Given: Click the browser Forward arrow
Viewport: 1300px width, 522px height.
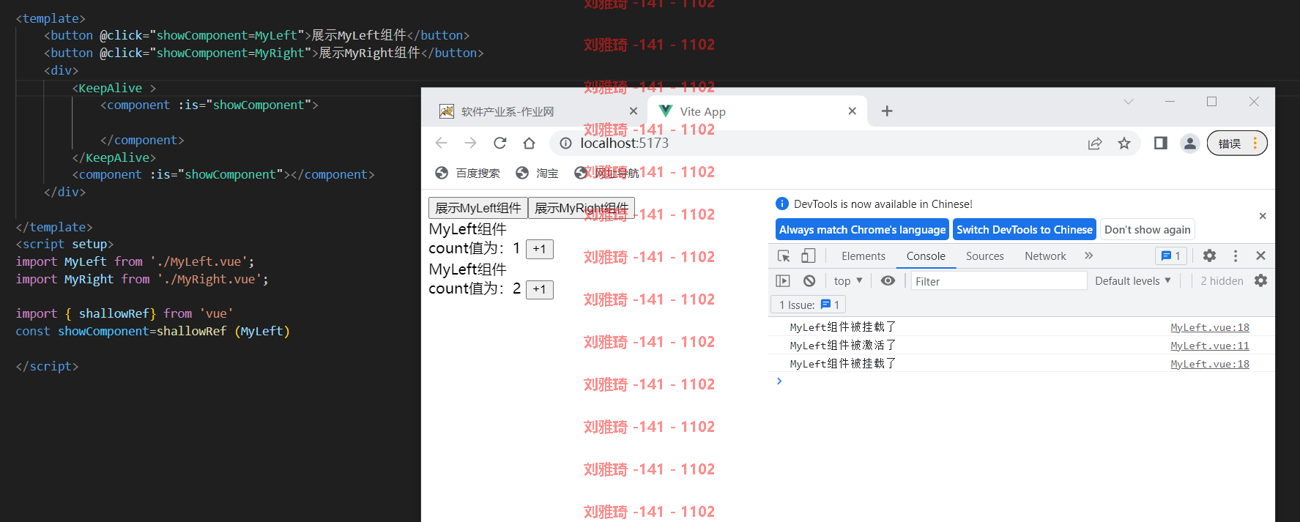Looking at the screenshot, I should (x=470, y=143).
